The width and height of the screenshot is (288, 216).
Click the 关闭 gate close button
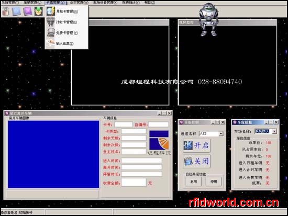[196, 161]
